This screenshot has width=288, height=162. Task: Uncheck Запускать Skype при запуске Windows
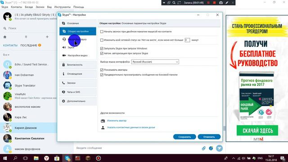tap(102, 49)
